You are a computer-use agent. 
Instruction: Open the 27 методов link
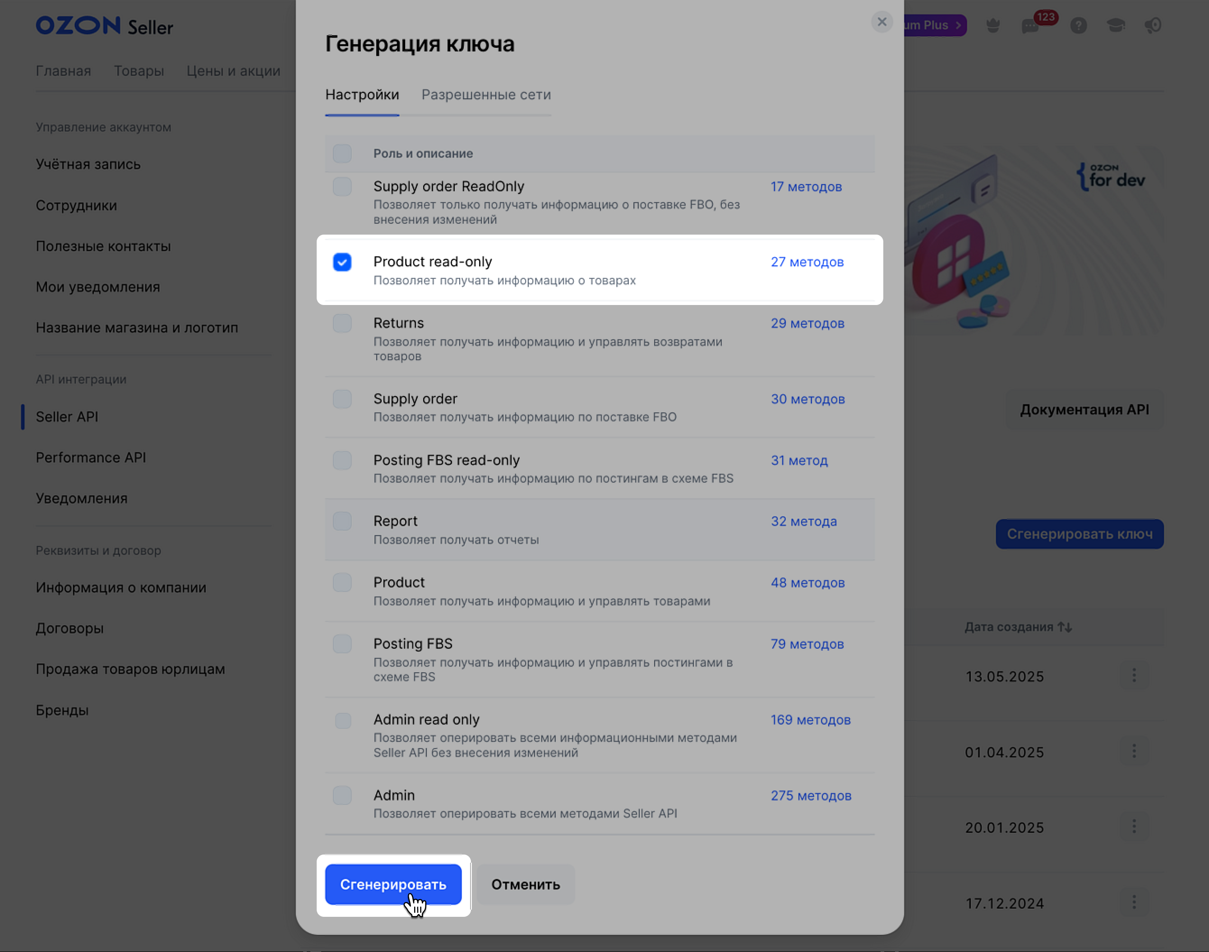click(807, 262)
